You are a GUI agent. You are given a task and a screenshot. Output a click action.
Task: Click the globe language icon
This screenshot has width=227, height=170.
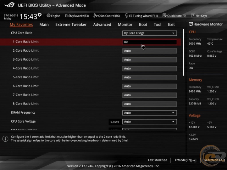point(49,16)
